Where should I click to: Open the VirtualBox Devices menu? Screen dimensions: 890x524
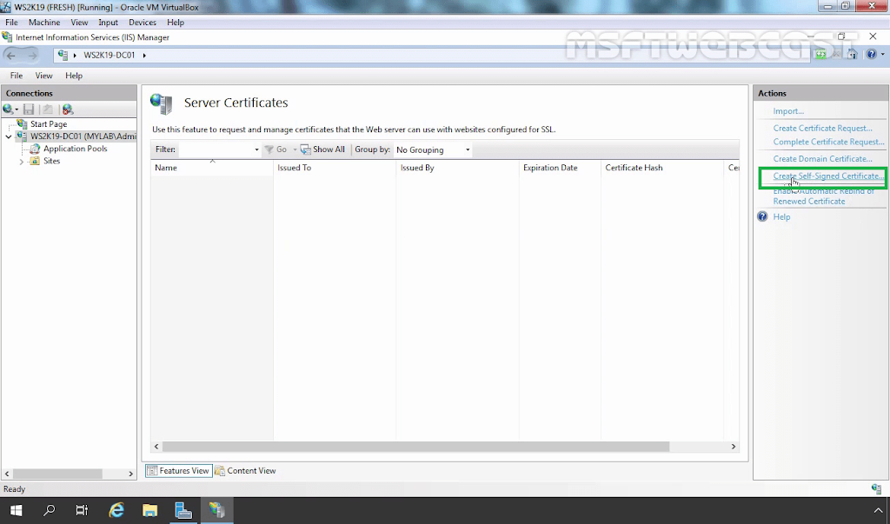point(142,22)
